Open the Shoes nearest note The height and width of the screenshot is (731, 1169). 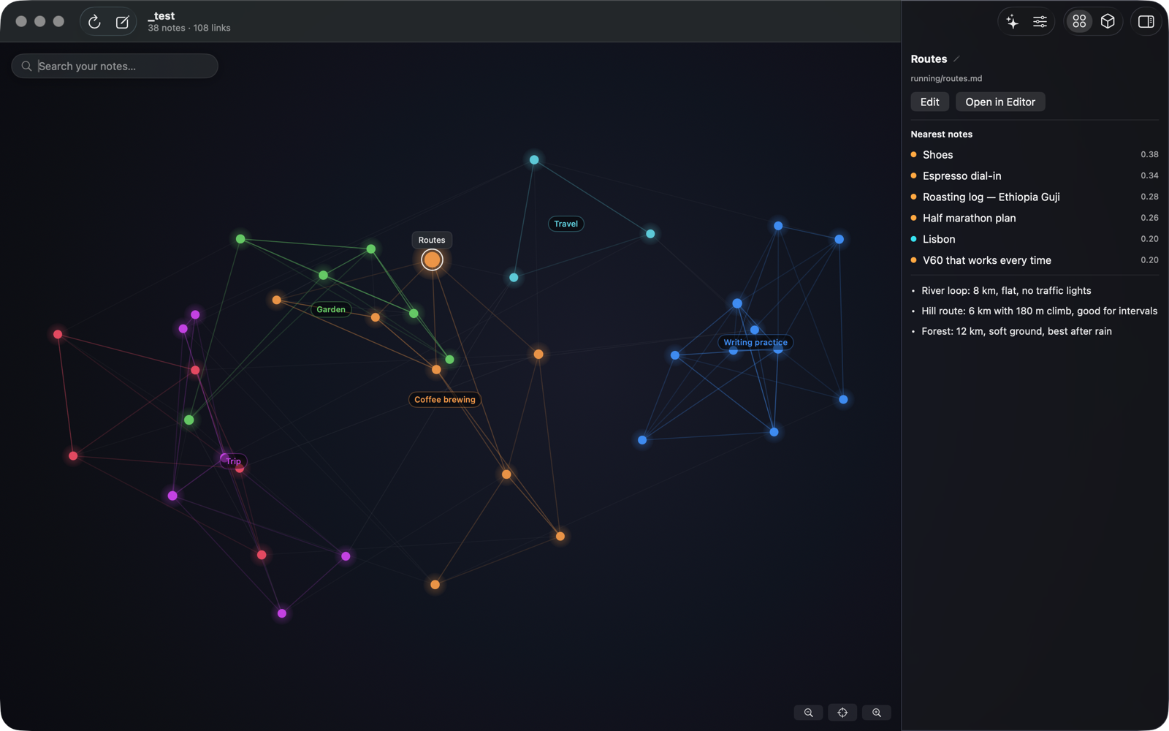1035,155
